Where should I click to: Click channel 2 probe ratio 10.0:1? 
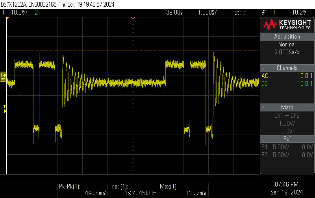[x=305, y=83]
